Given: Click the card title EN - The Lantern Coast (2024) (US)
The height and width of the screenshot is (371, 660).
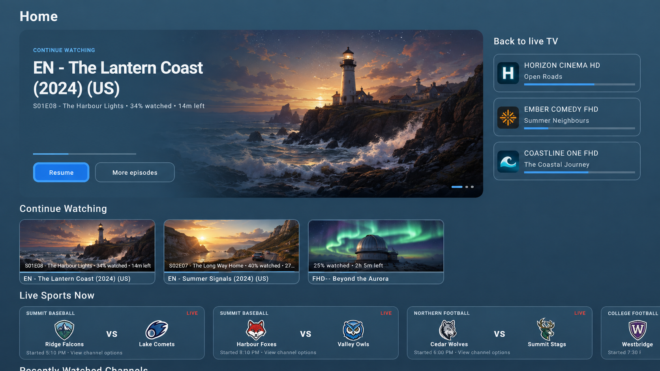Looking at the screenshot, I should [x=77, y=279].
